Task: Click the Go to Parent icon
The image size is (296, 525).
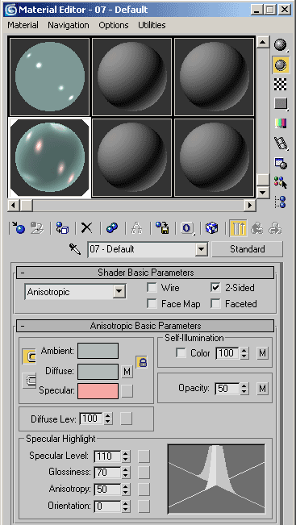Action: [x=257, y=228]
